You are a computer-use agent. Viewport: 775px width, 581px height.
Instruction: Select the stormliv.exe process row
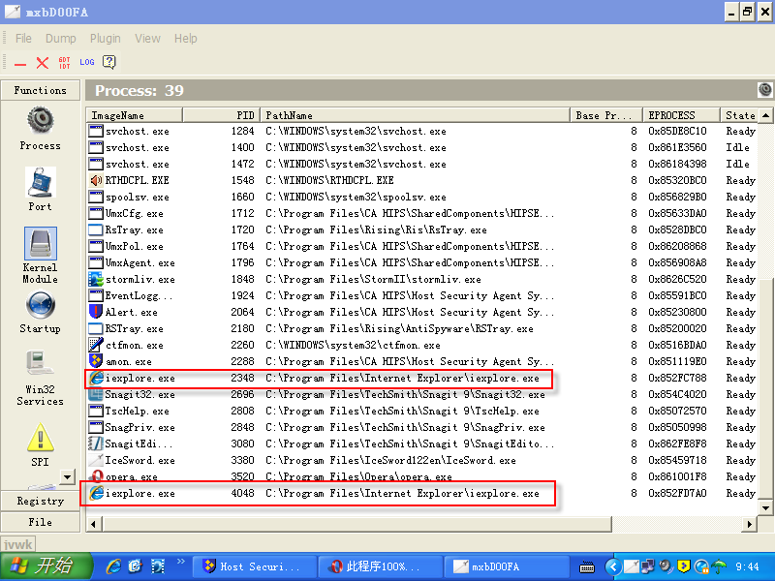[x=421, y=280]
